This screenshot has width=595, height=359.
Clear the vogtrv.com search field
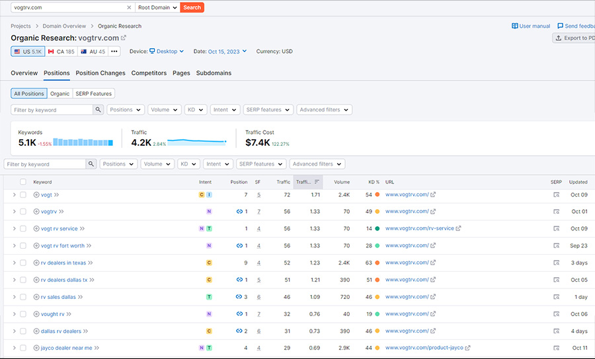(x=129, y=7)
